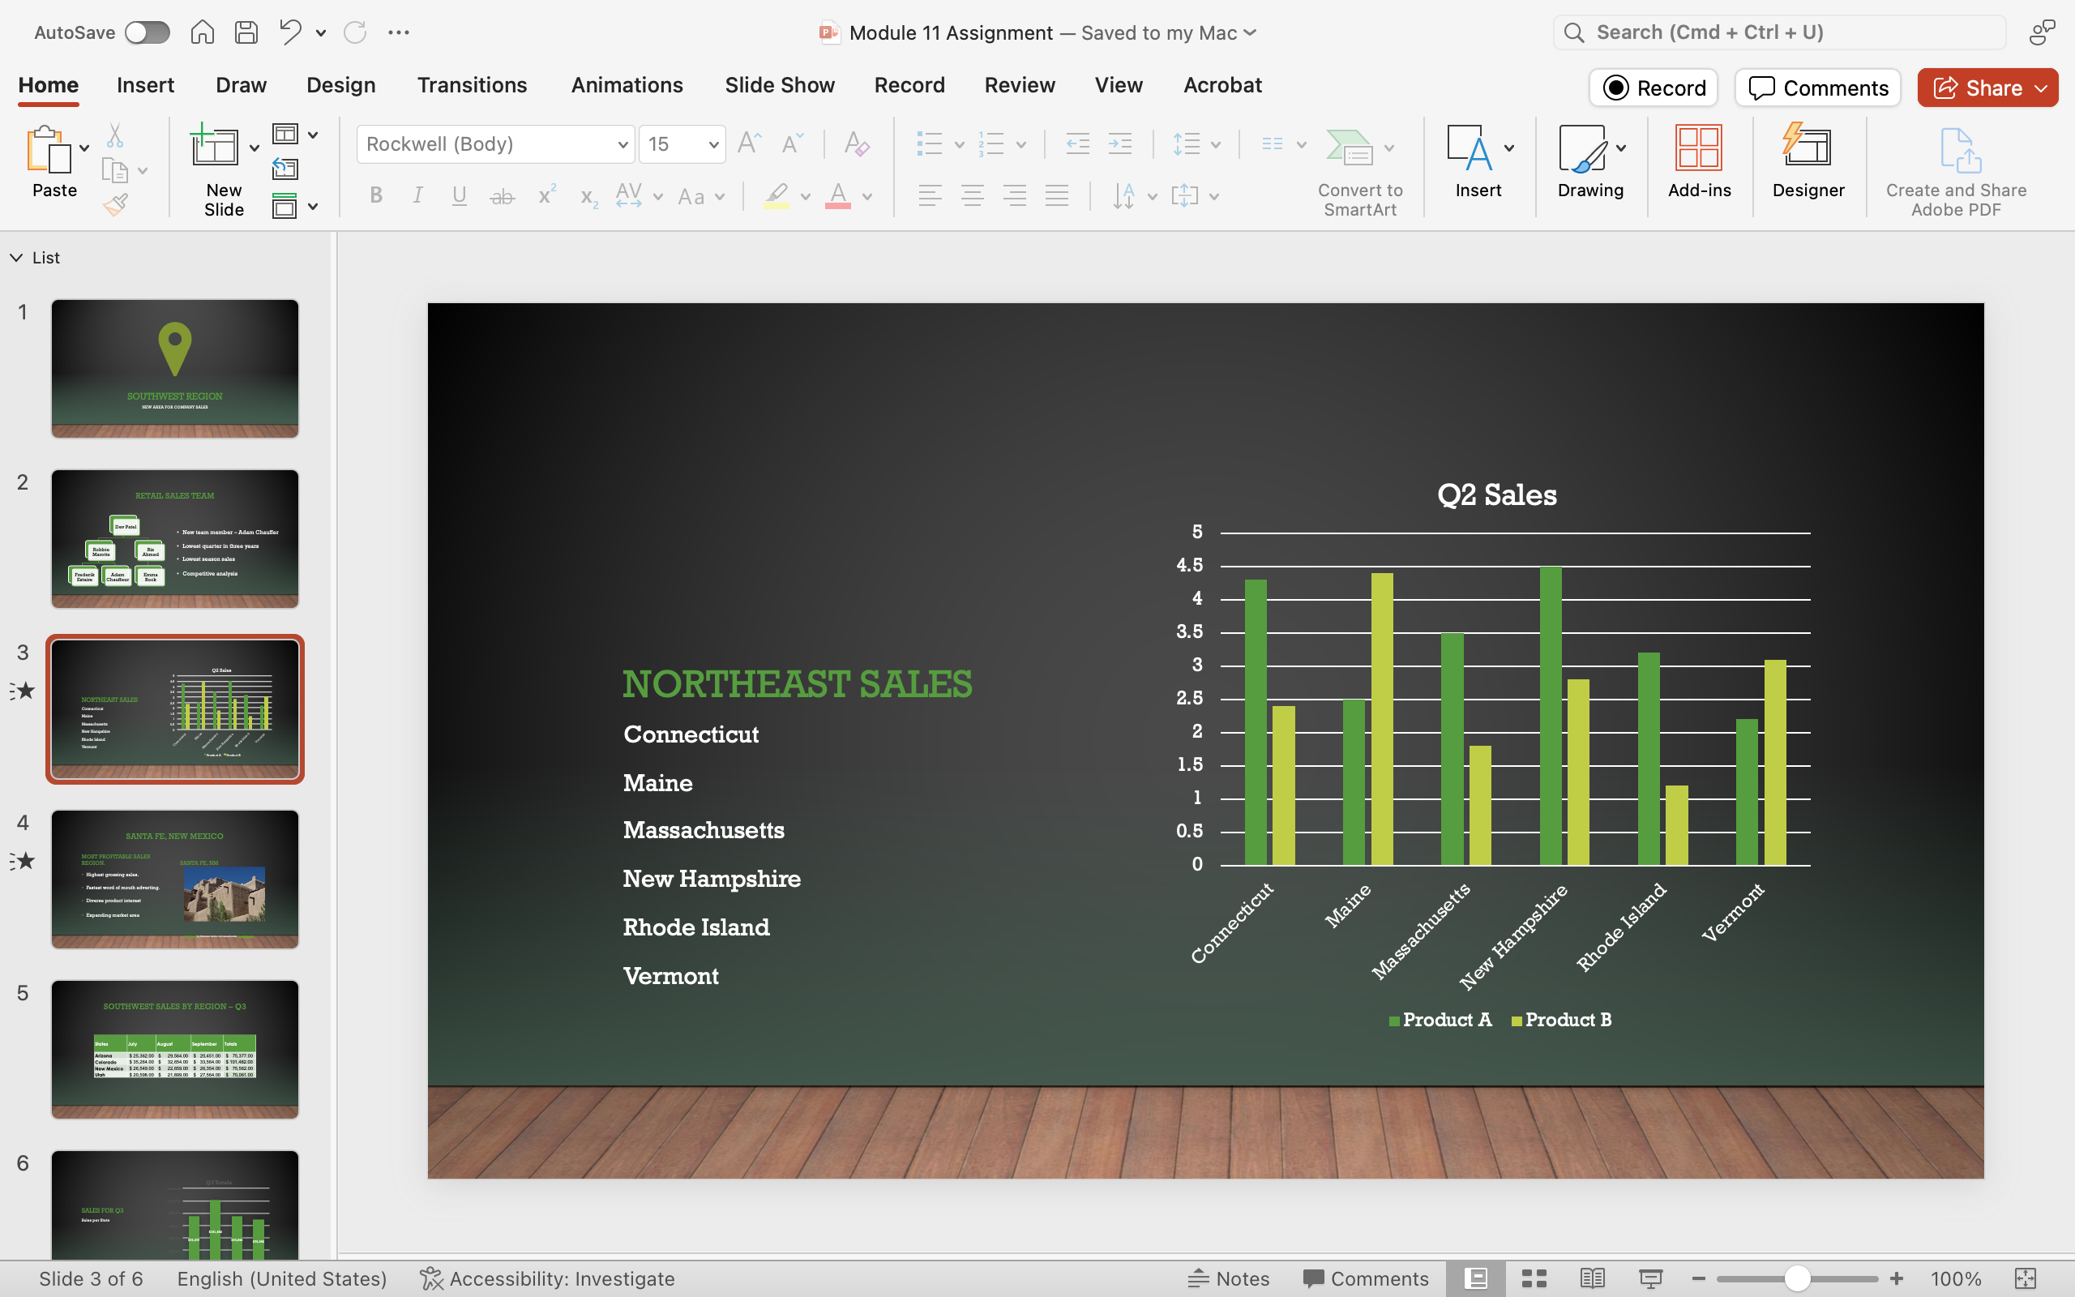Click Increase Indent icon

point(1120,144)
